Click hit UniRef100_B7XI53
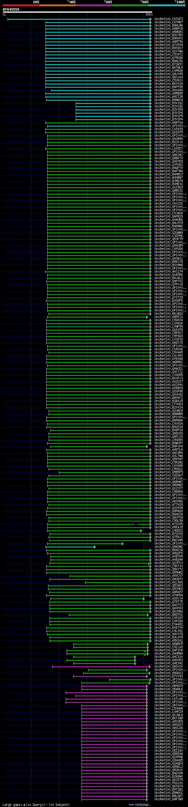The height and width of the screenshot is (807, 188). coord(169,676)
